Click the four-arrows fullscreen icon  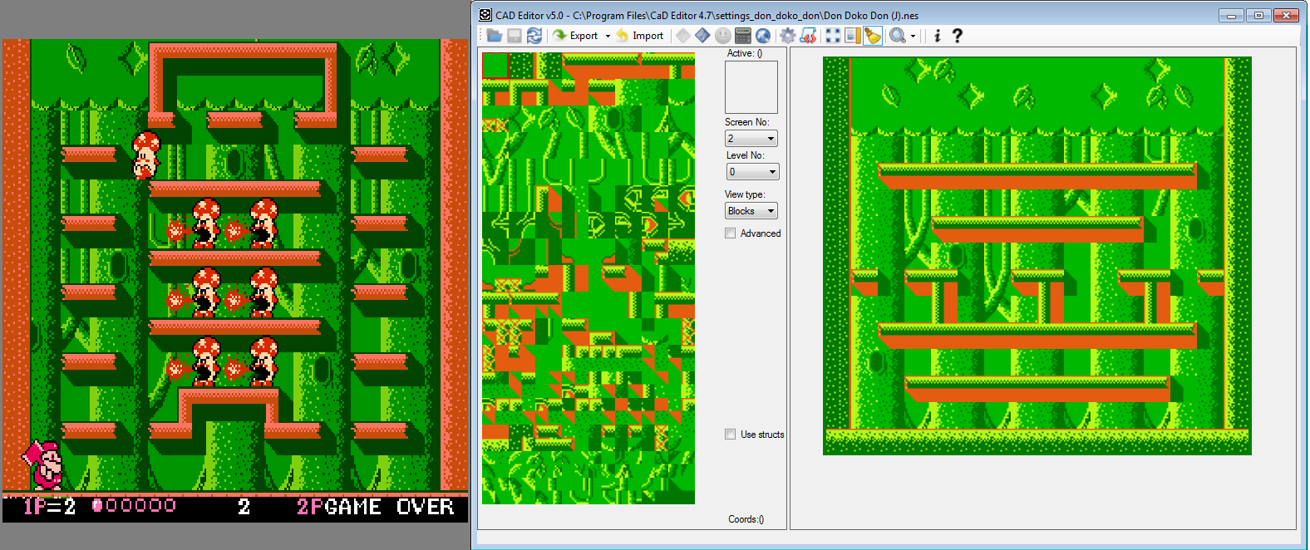point(833,36)
